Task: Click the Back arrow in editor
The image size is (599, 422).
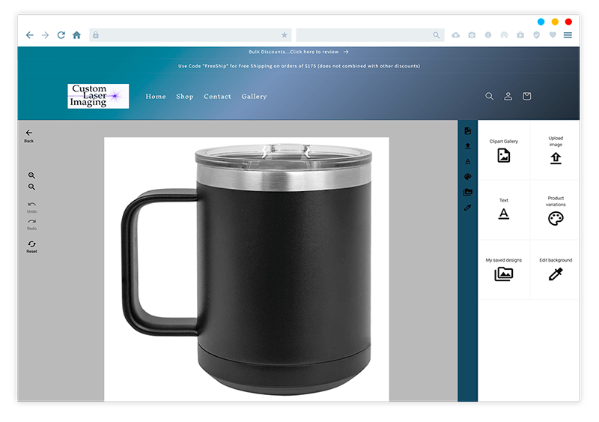Action: point(29,136)
